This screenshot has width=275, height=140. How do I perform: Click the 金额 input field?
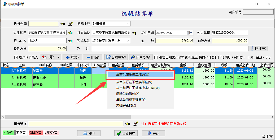coord(175,41)
